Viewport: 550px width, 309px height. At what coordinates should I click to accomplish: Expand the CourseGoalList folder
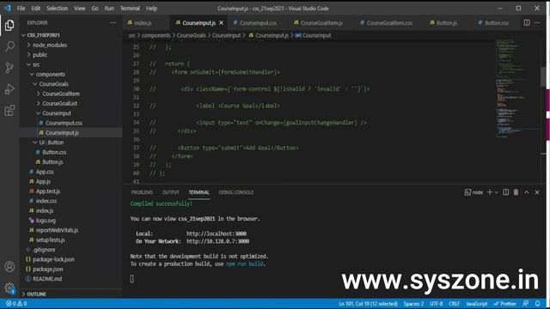point(59,104)
